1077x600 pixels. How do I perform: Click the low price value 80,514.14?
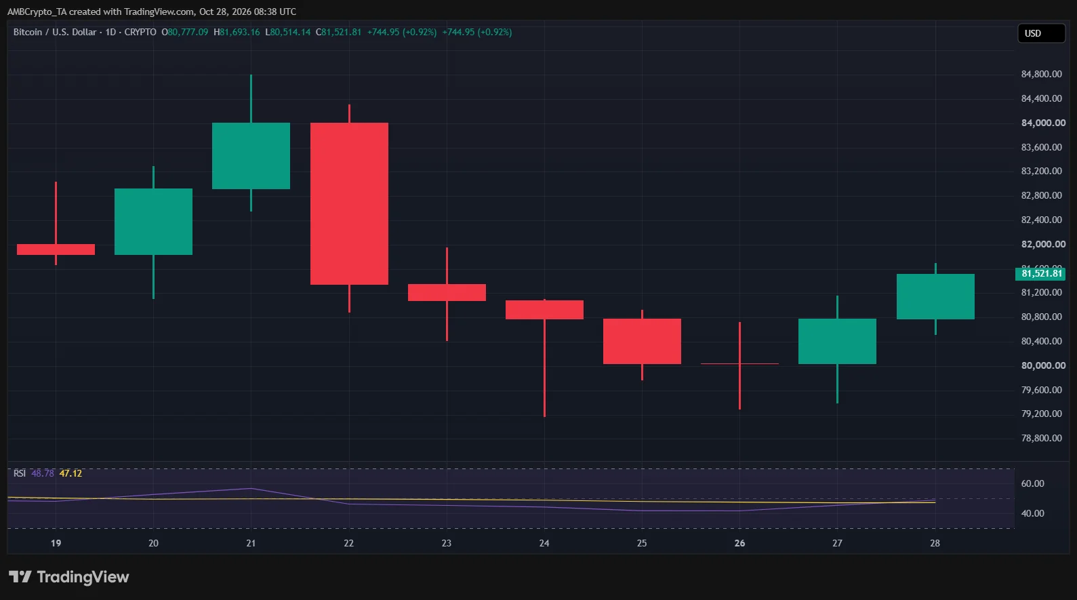coord(290,32)
